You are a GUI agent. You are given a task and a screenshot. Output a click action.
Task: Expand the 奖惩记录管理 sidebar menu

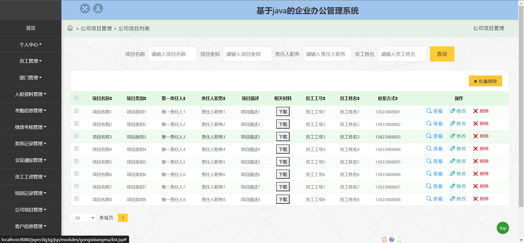[x=31, y=144]
